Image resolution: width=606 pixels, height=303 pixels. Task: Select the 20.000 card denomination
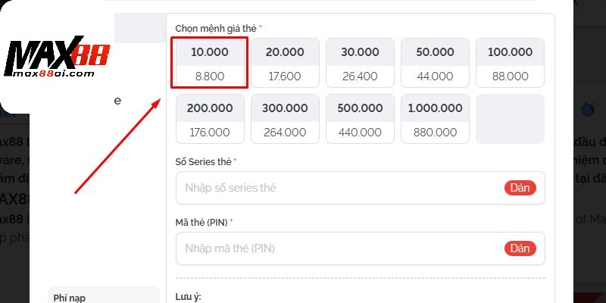[x=285, y=63]
